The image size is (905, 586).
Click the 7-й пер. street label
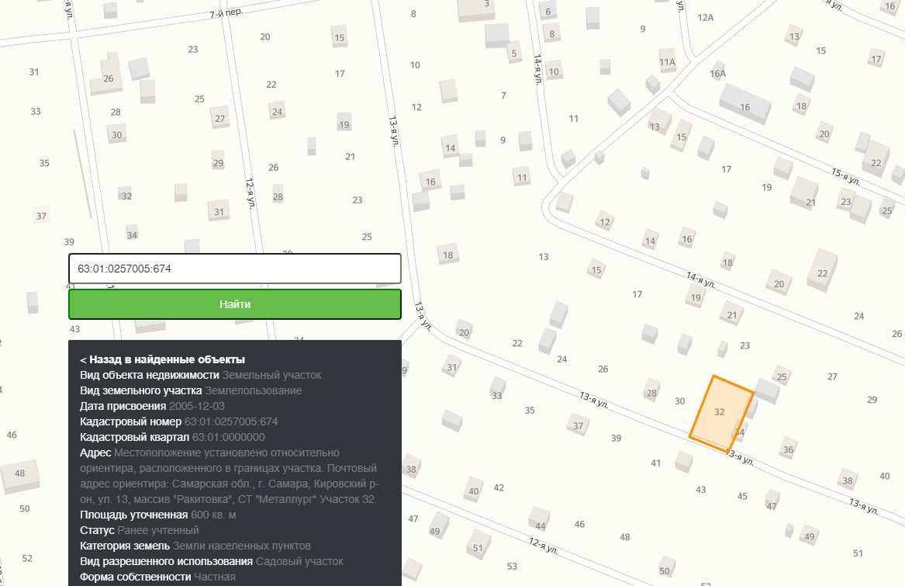(x=226, y=12)
